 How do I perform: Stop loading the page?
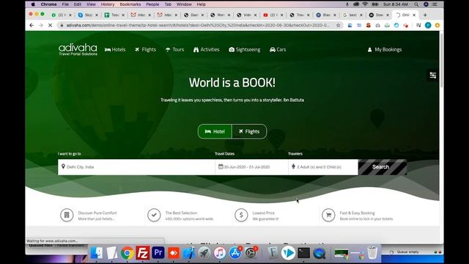click(51, 26)
